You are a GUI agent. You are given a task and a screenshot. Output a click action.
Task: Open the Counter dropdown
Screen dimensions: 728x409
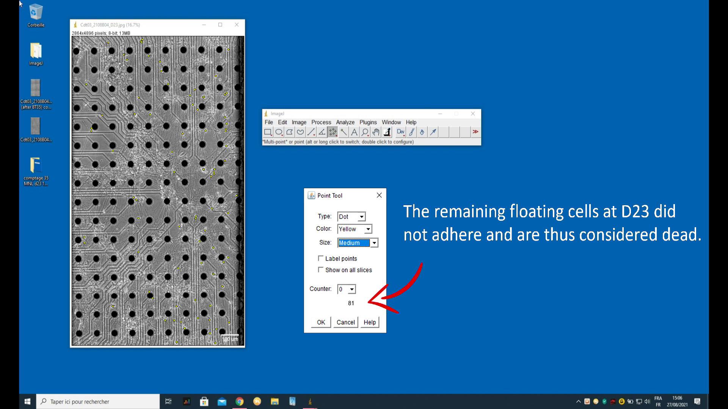click(x=352, y=289)
